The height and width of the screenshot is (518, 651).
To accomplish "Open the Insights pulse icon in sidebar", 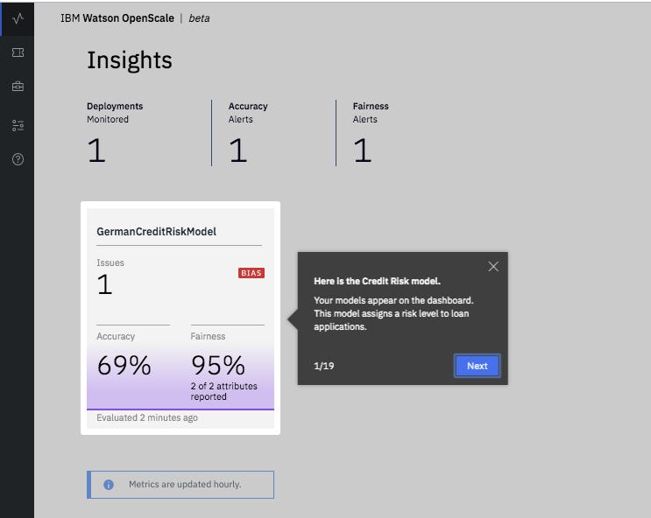I will (x=18, y=17).
